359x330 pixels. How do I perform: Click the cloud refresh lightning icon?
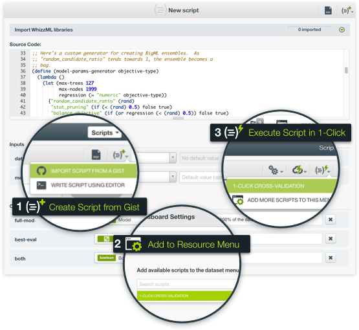(299, 170)
